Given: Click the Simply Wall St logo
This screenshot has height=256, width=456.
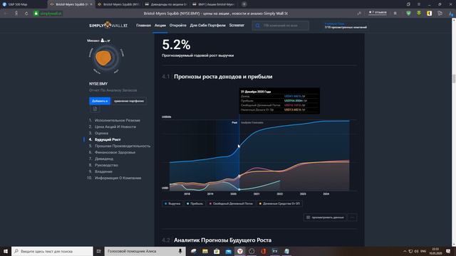Looking at the screenshot, I should (x=108, y=26).
